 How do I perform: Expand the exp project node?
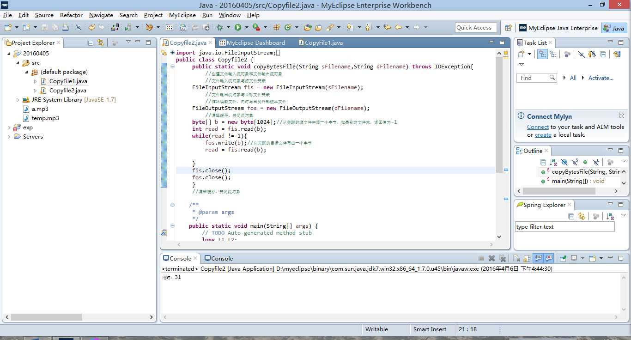(x=9, y=127)
